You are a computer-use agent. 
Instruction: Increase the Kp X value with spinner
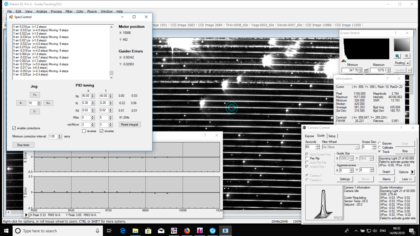[x=93, y=95]
